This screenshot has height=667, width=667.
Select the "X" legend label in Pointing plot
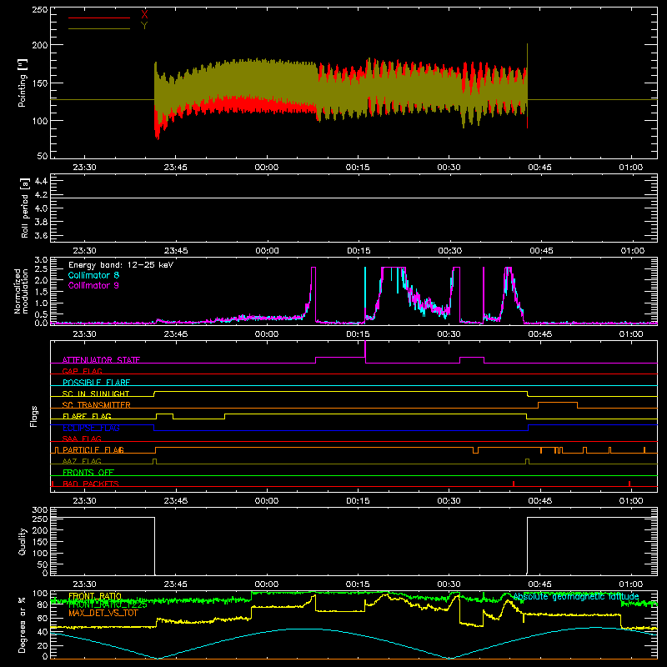tap(144, 15)
